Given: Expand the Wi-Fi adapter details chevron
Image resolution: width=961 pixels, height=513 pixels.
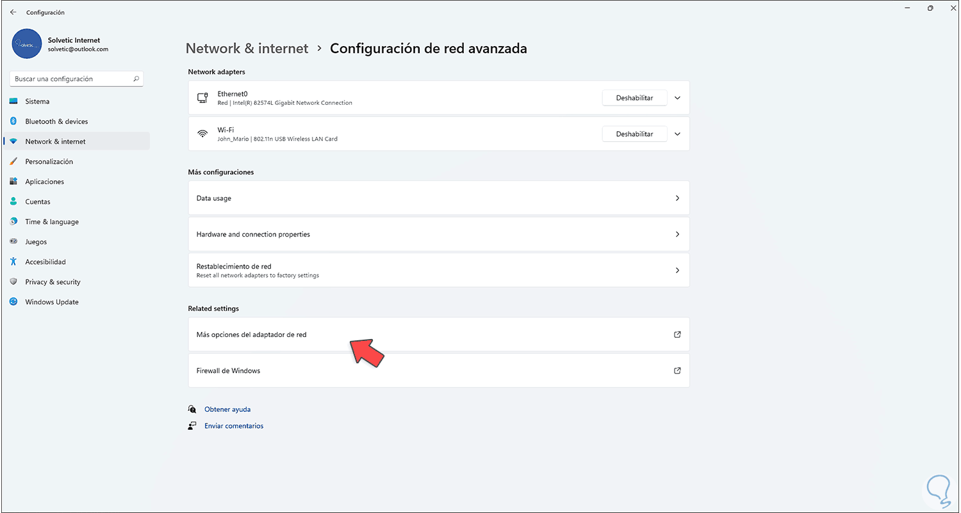Looking at the screenshot, I should [677, 134].
